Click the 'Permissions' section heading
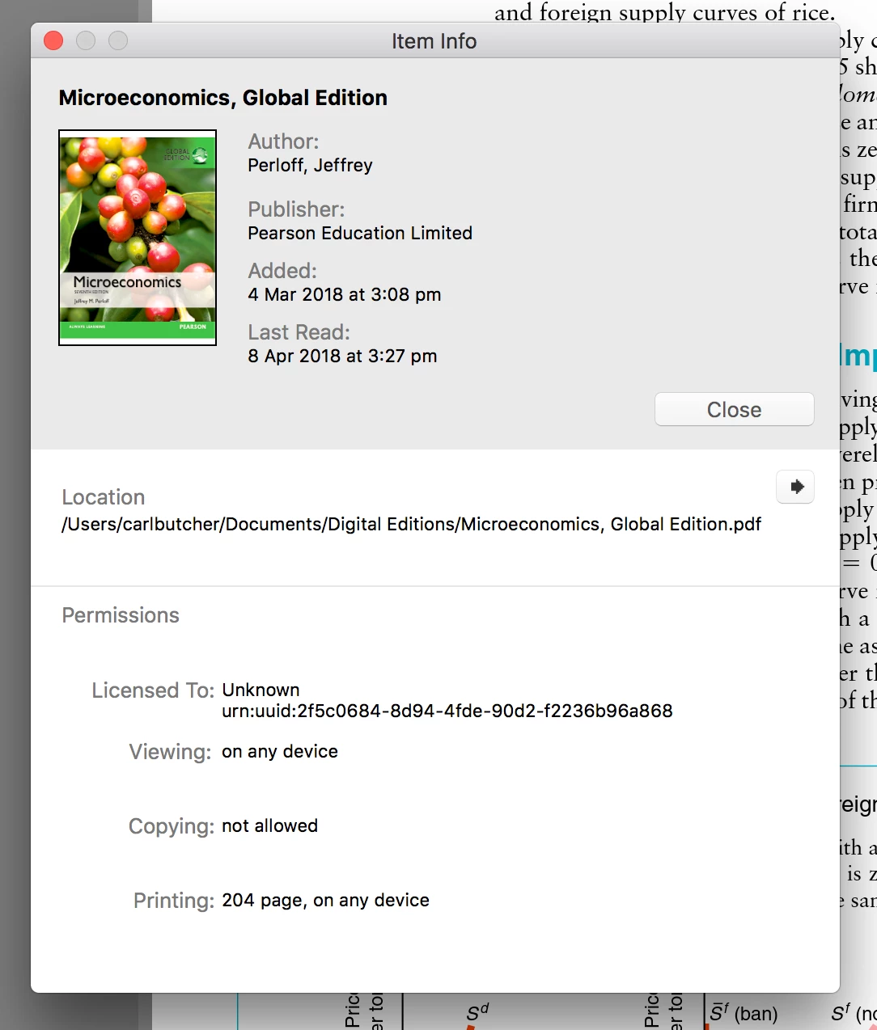877x1030 pixels. pos(121,615)
